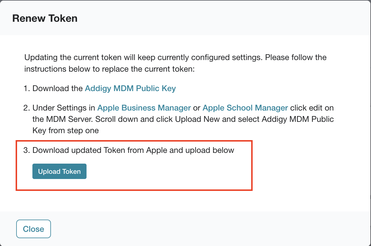Click the Renew Token dialog title
The image size is (371, 246).
[45, 18]
